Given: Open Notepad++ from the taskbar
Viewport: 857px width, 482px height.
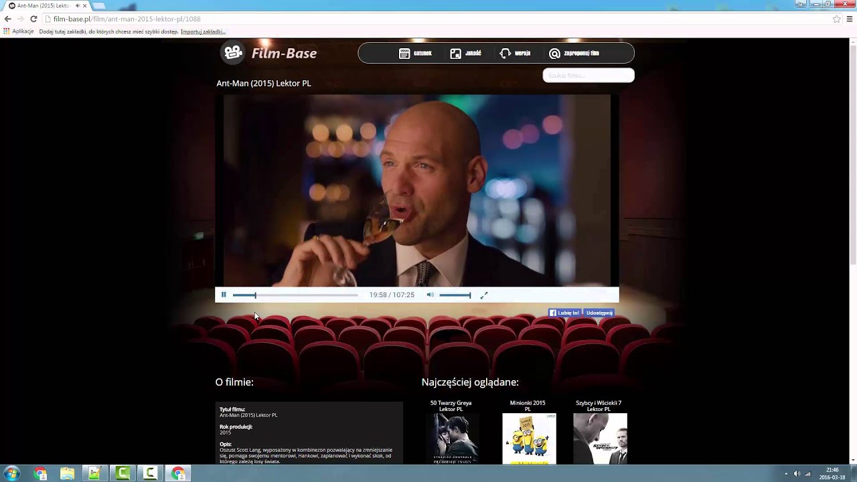Looking at the screenshot, I should (x=95, y=473).
